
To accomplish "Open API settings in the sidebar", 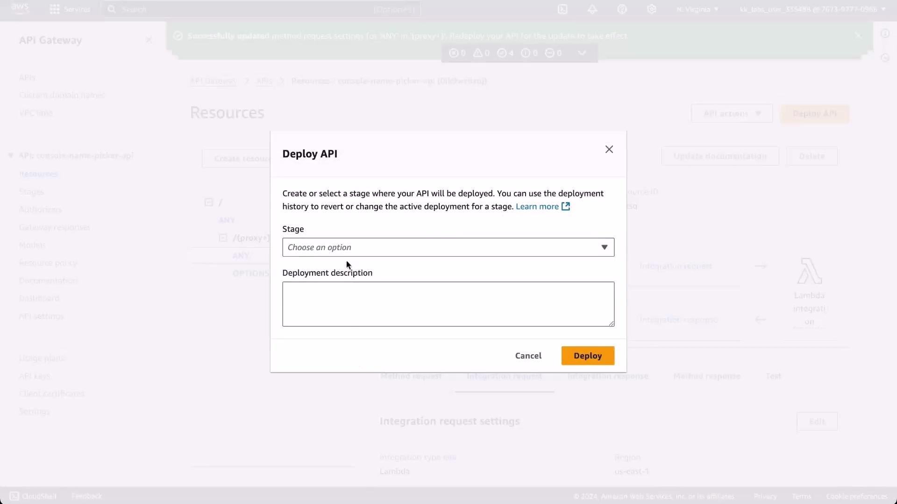I will (x=41, y=316).
